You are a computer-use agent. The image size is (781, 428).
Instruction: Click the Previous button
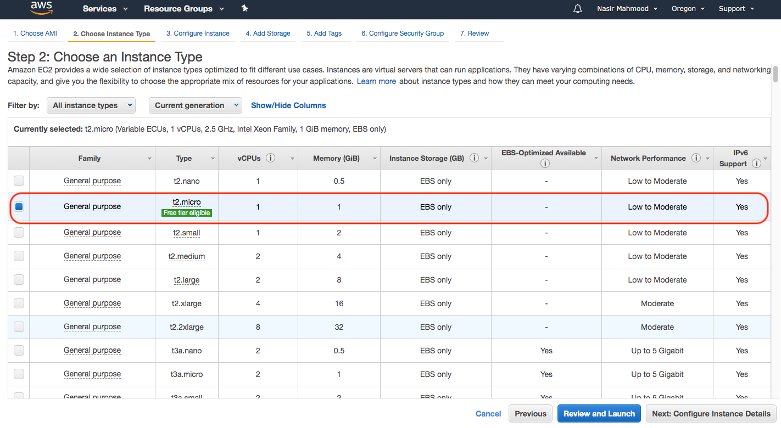coord(531,414)
